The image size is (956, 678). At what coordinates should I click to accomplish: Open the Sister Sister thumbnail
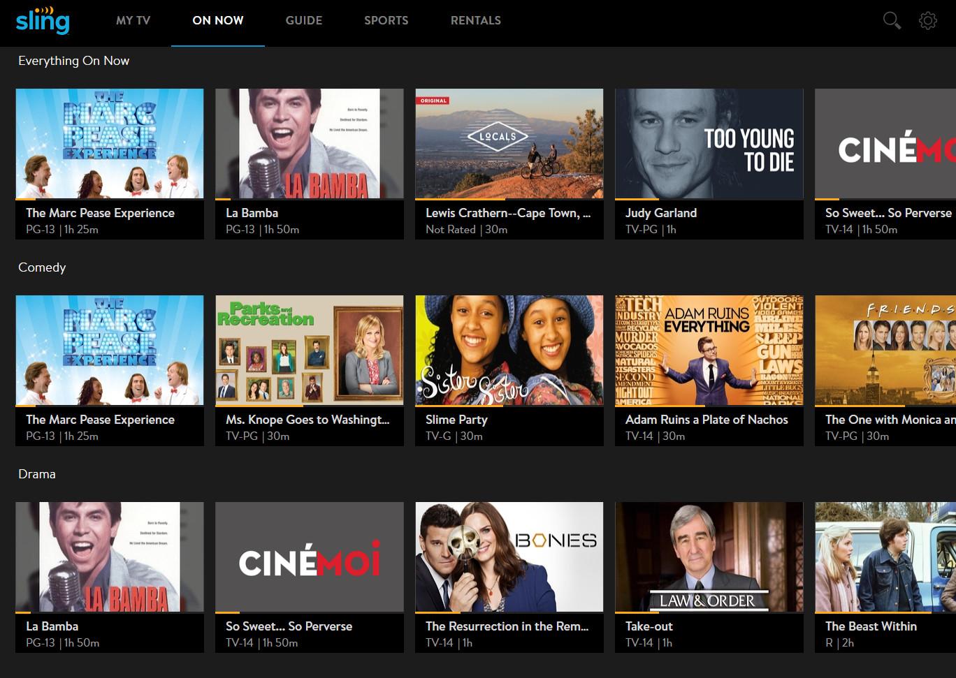(509, 351)
